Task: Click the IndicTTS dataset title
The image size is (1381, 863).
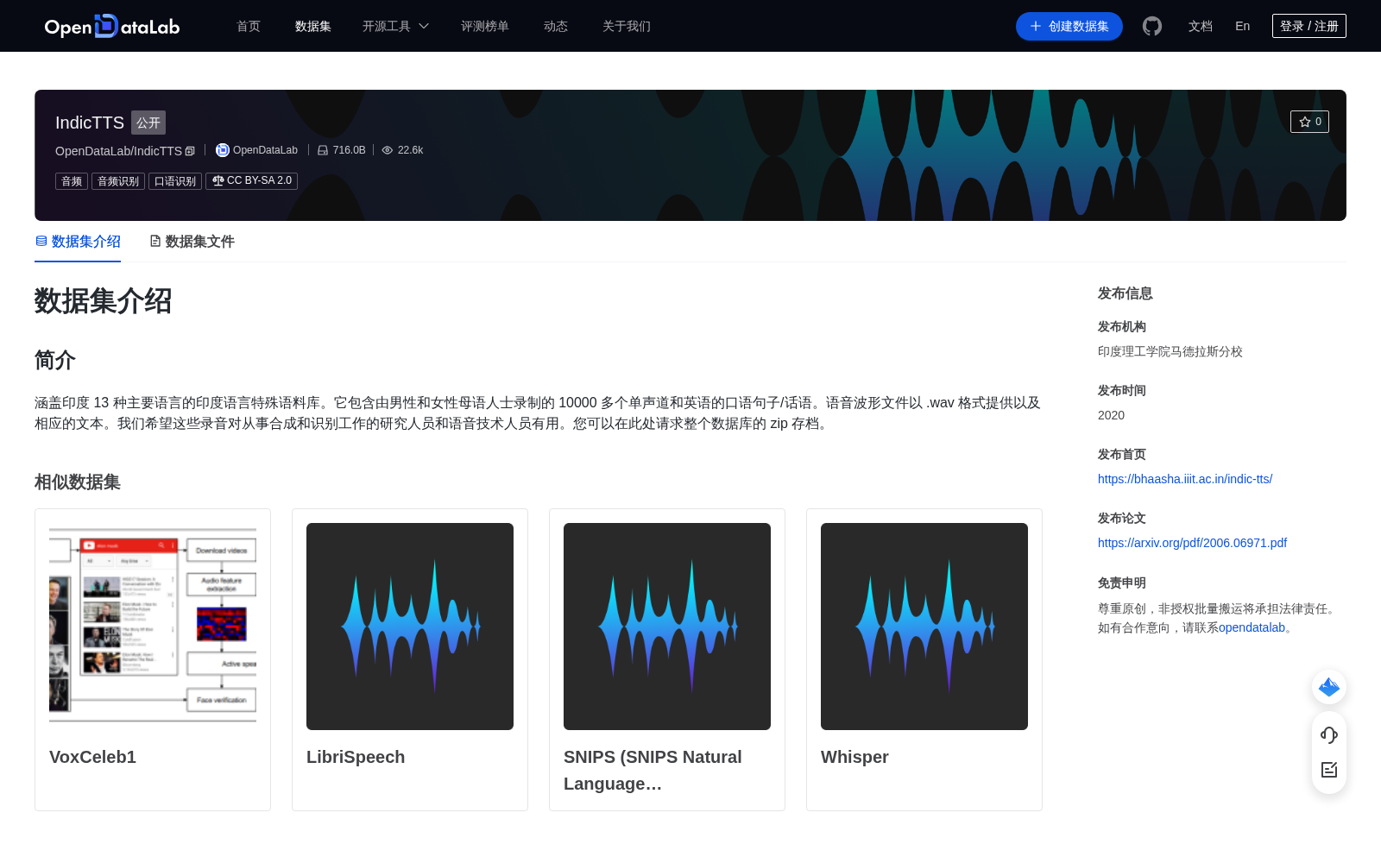Action: [90, 123]
